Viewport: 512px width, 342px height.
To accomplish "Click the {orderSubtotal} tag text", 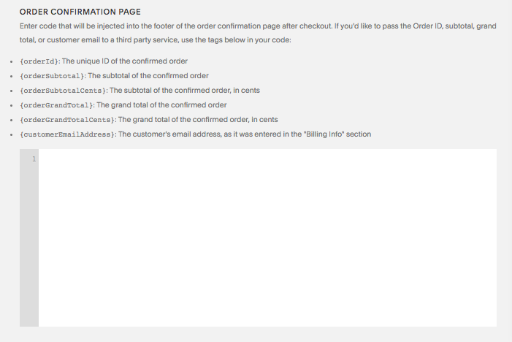I will click(53, 76).
